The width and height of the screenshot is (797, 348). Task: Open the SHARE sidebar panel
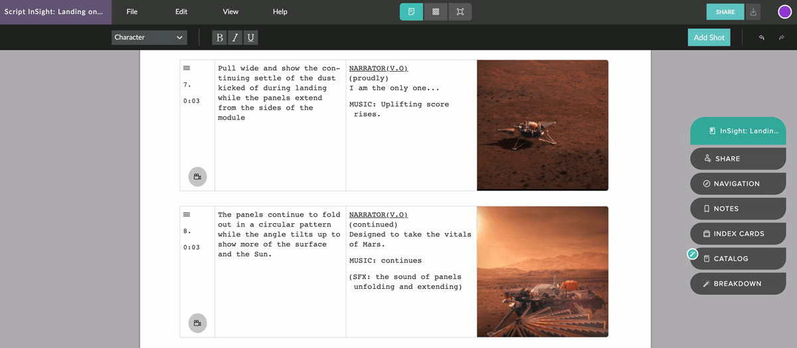point(738,159)
